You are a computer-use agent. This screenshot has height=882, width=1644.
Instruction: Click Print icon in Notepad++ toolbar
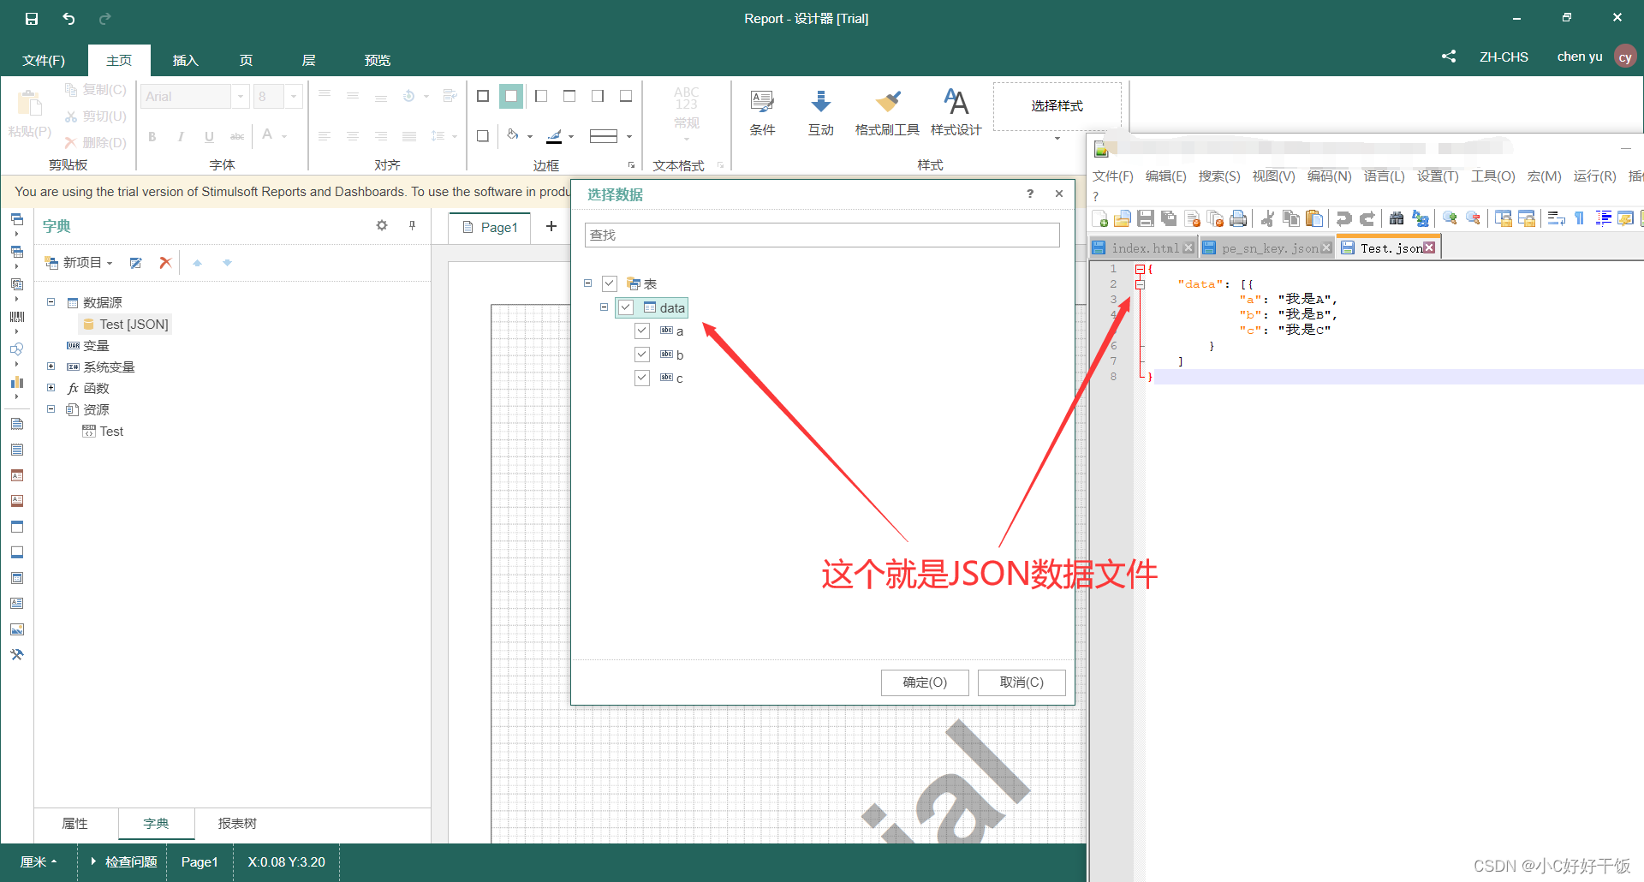pos(1237,219)
